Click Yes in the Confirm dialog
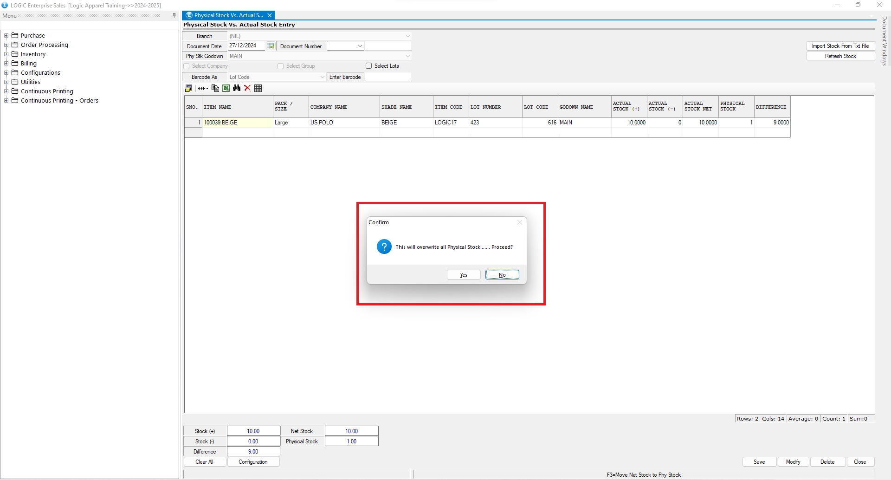Viewport: 891px width, 480px height. (464, 275)
